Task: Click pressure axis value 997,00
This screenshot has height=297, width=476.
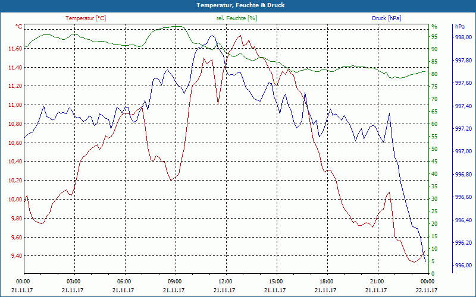Action: pos(464,151)
